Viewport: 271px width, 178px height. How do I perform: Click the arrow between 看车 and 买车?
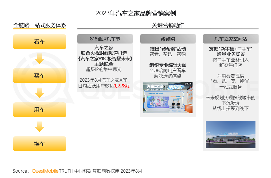tap(40, 58)
